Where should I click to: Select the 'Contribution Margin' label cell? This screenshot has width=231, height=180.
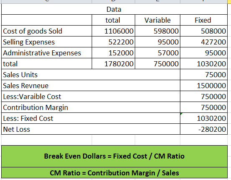tap(91, 107)
